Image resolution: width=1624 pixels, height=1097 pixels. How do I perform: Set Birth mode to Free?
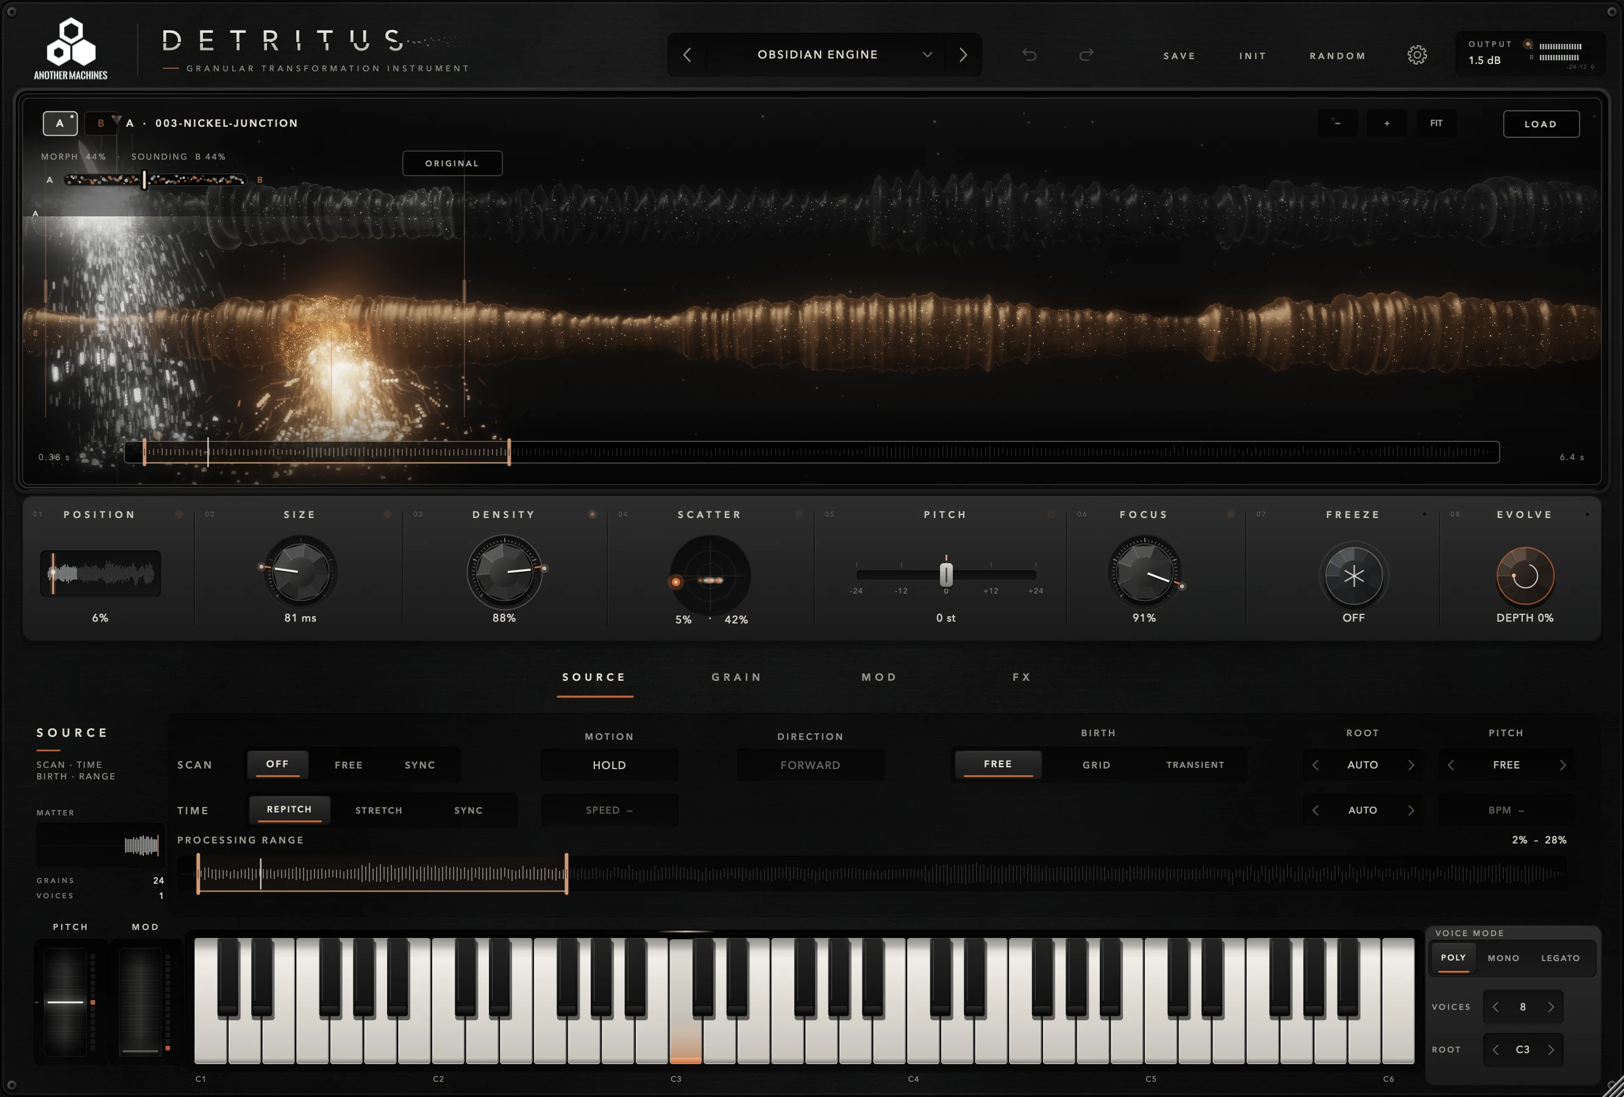point(998,764)
